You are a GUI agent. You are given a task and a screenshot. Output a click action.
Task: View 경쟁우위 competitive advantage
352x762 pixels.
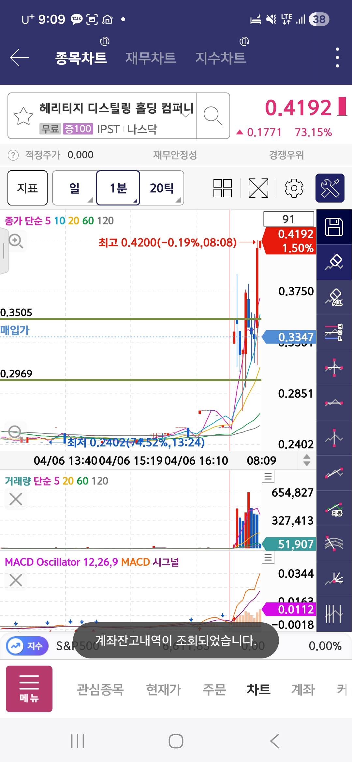click(286, 155)
